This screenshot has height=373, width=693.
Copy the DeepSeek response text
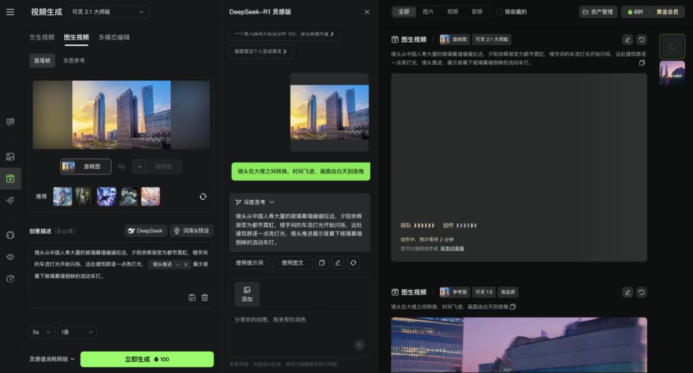tap(322, 263)
